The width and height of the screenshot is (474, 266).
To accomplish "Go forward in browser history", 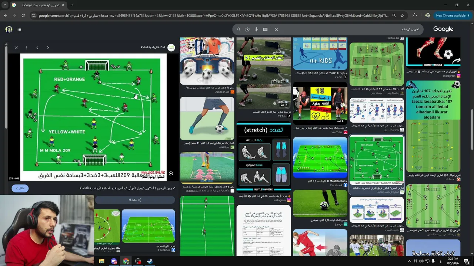I will pos(14,16).
